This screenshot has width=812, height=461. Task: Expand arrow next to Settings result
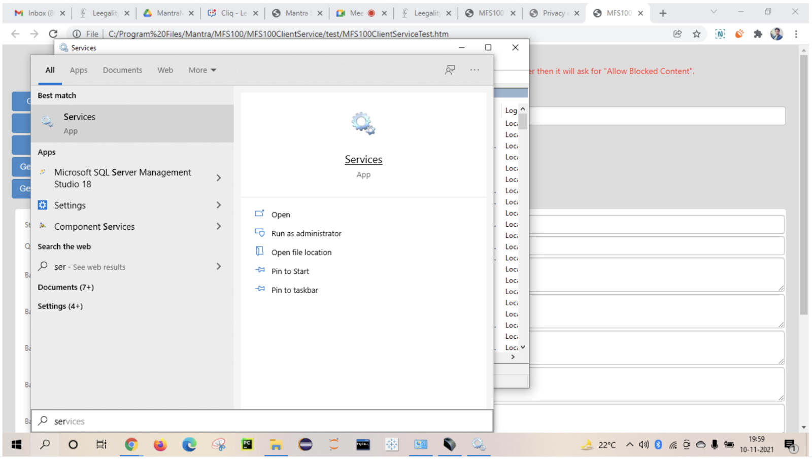click(x=219, y=205)
